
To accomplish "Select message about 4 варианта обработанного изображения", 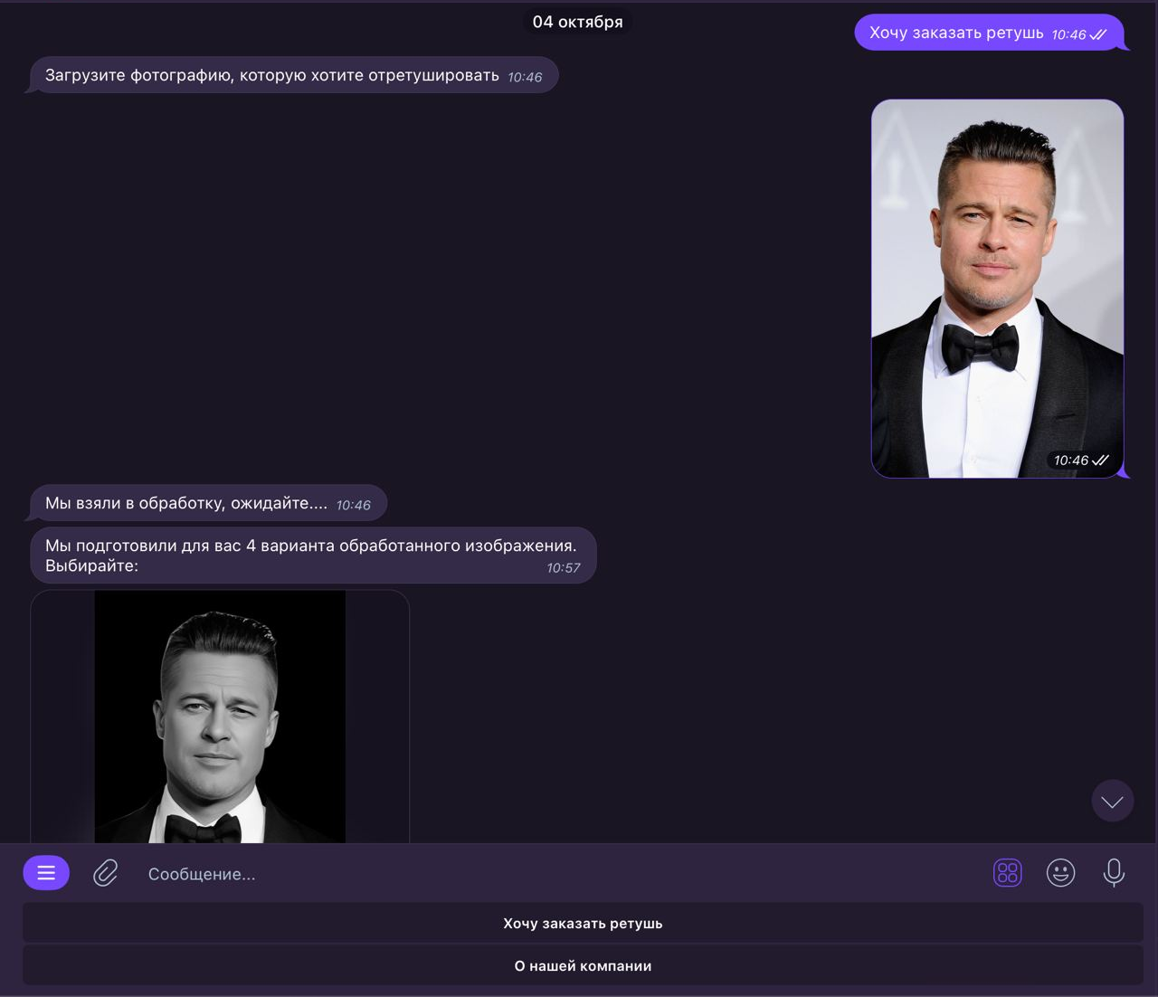I will [x=313, y=555].
